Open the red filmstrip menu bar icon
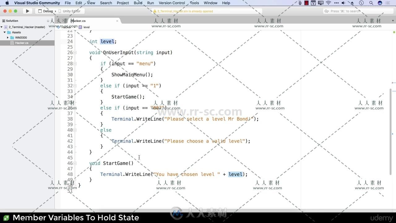This screenshot has width=396, height=223. (x=306, y=3)
